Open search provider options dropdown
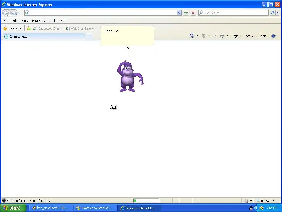The height and width of the screenshot is (212, 282). point(277,13)
